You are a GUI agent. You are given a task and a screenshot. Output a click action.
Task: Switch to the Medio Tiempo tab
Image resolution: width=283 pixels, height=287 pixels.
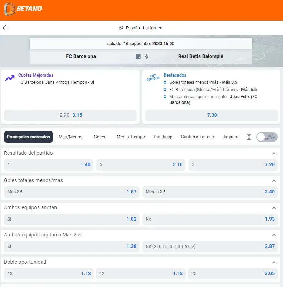[131, 137]
